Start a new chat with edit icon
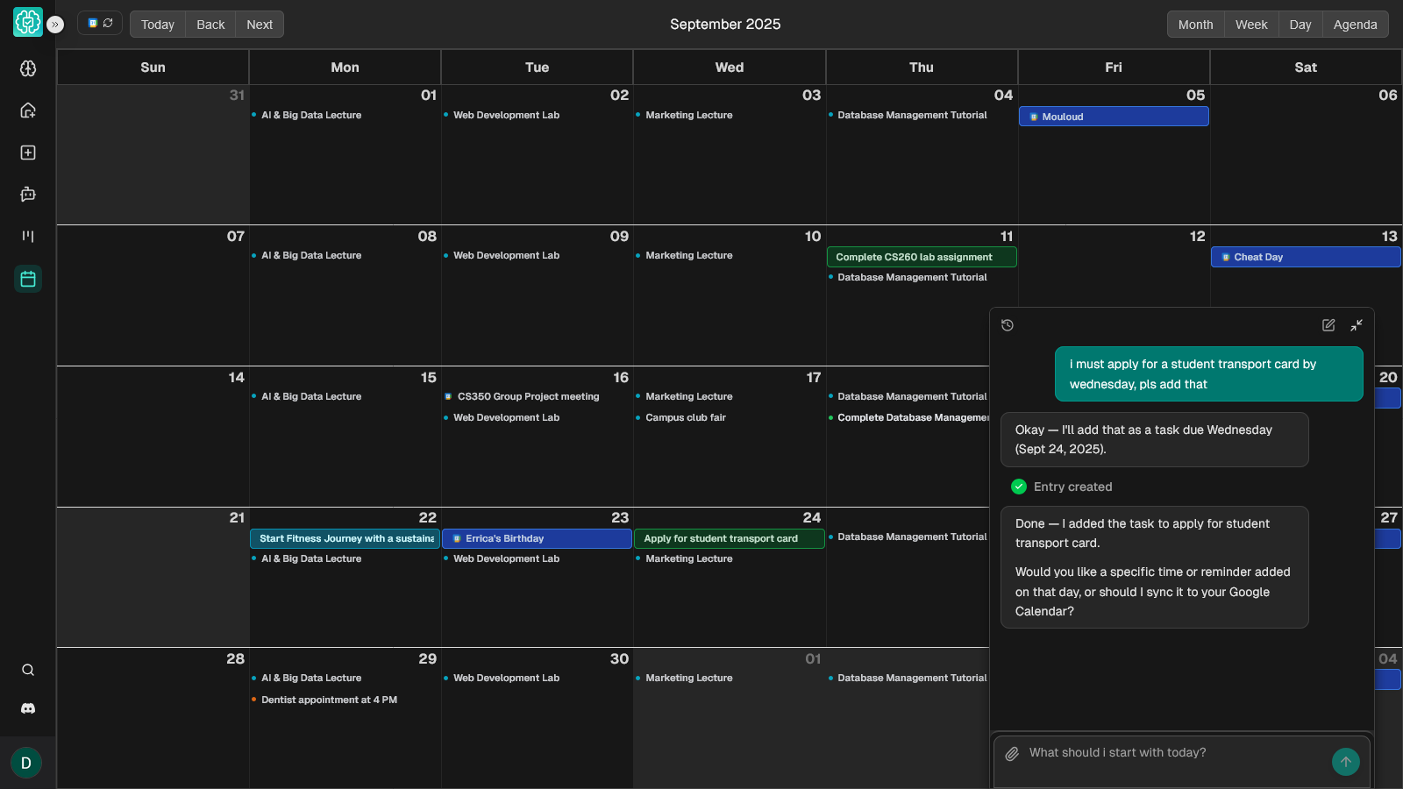The image size is (1403, 789). pos(1328,325)
